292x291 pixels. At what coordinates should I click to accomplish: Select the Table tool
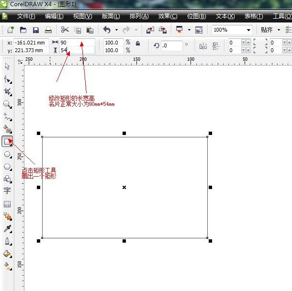[x=7, y=204]
